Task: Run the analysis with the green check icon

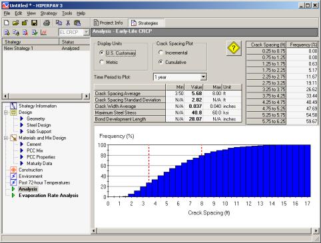Action: click(x=35, y=33)
